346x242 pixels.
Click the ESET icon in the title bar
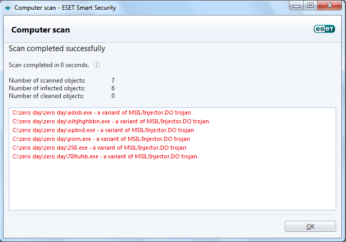coord(7,8)
